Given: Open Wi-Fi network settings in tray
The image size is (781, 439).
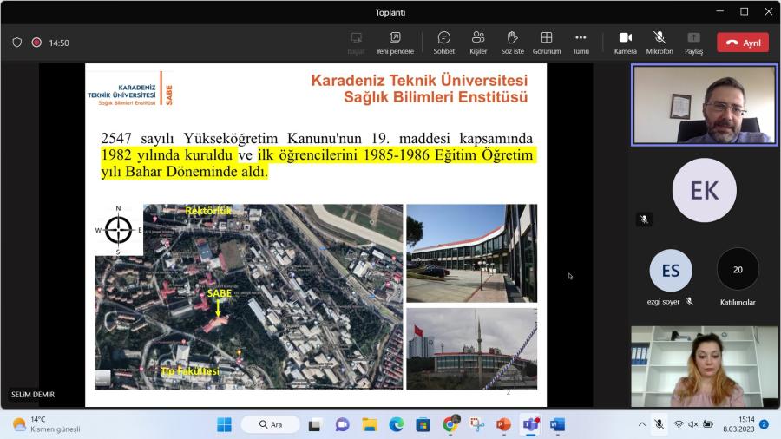Looking at the screenshot, I should [x=679, y=424].
